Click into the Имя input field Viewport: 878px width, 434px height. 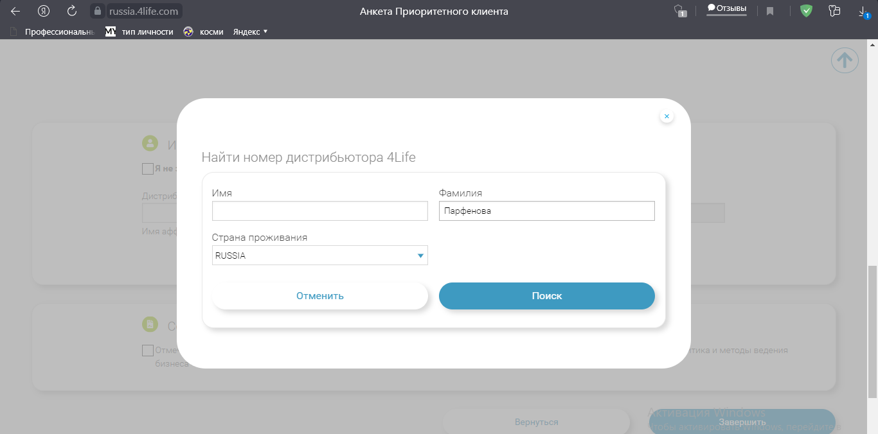[319, 211]
